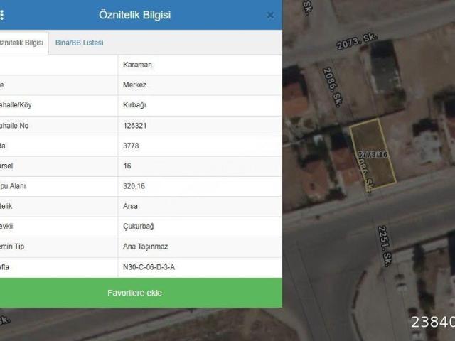This screenshot has width=455, height=341.
Task: Click the Mahalle/Köy row label
Action: click(16, 105)
